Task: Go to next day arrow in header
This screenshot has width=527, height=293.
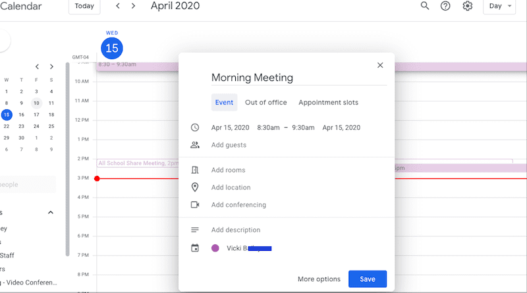Action: click(134, 6)
